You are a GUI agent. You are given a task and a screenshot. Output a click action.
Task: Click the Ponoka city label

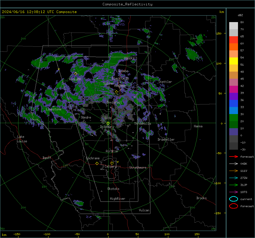[129, 58]
